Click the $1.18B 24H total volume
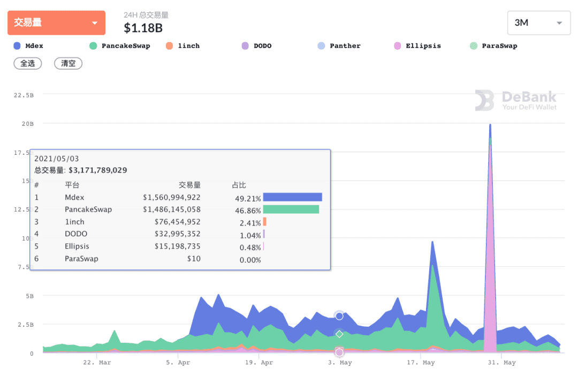The width and height of the screenshot is (578, 375). [x=143, y=28]
